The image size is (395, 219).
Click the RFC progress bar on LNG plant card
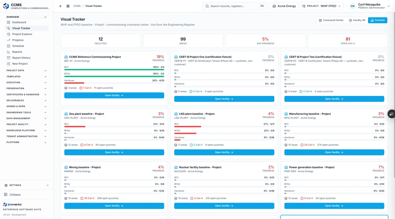(x=224, y=126)
